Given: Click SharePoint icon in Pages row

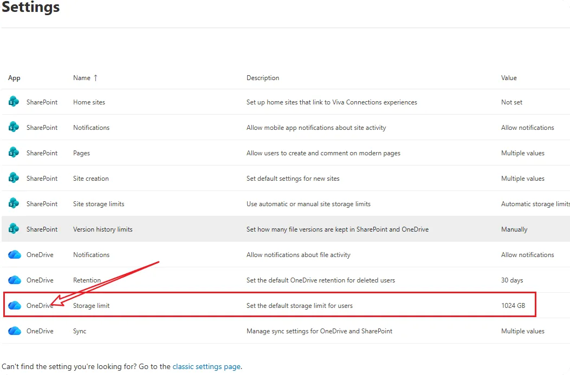Looking at the screenshot, I should point(14,152).
